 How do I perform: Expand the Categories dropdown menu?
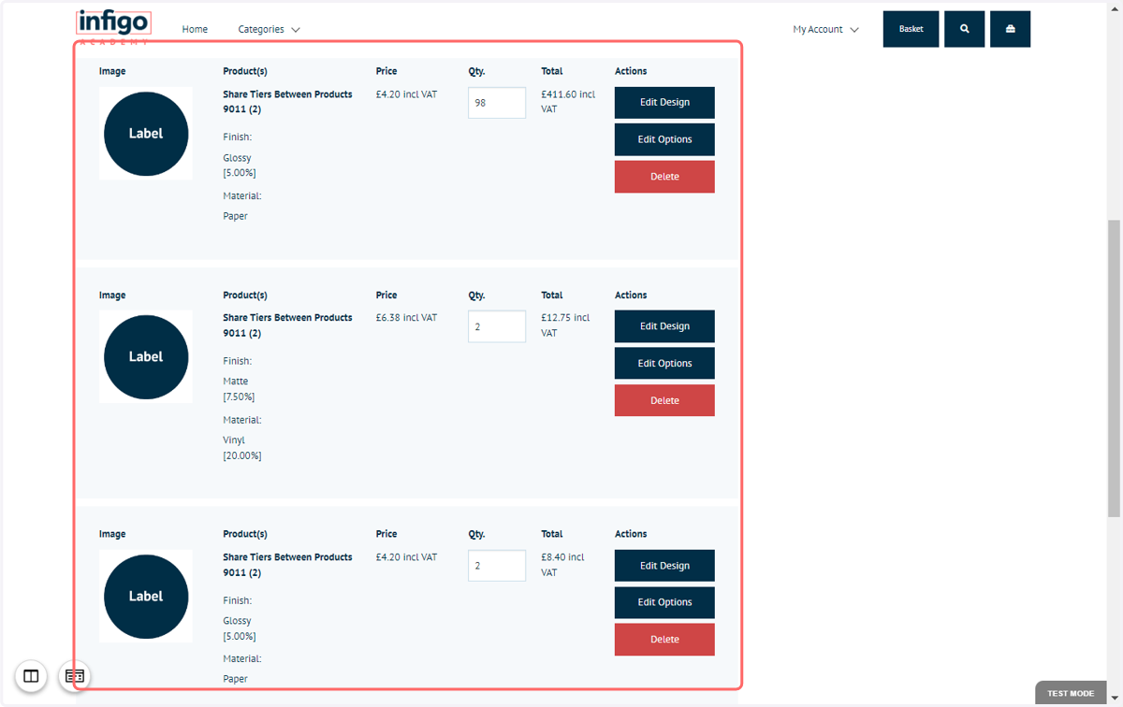(269, 29)
